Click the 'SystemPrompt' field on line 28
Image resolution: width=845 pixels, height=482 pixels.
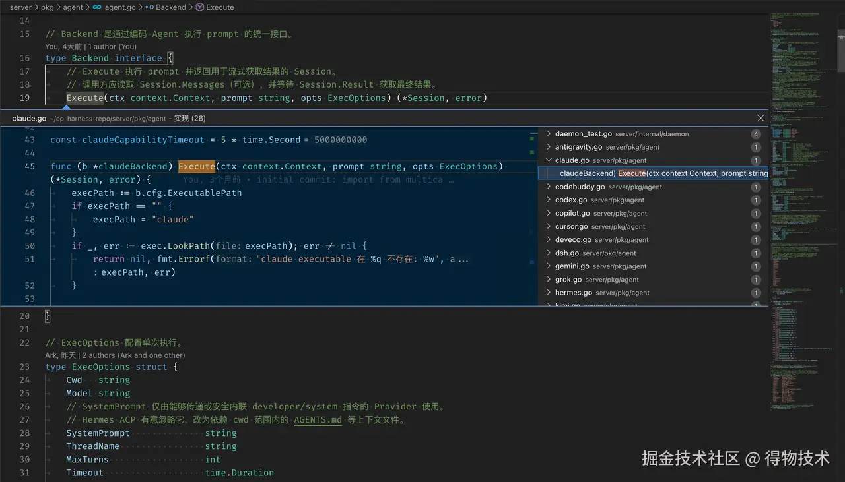click(98, 433)
